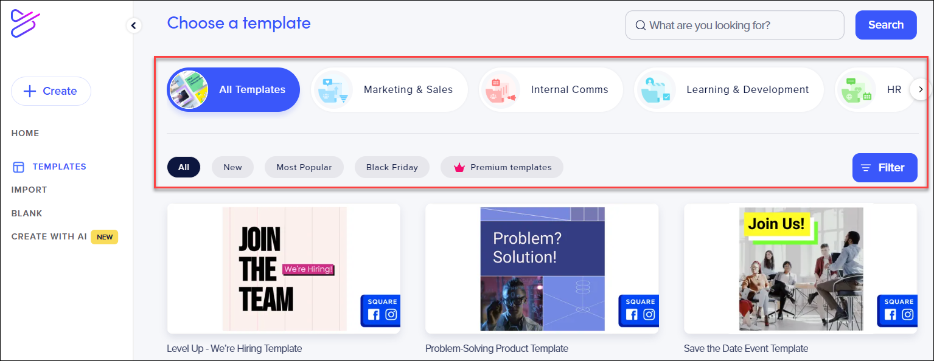The height and width of the screenshot is (361, 934).
Task: Expand more categories with the right arrow
Action: [921, 89]
